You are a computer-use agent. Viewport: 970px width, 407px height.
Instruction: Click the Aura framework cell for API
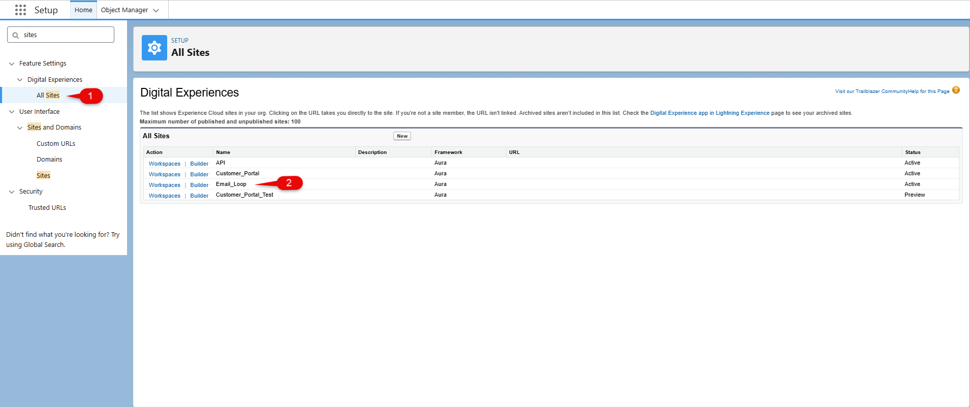click(441, 163)
